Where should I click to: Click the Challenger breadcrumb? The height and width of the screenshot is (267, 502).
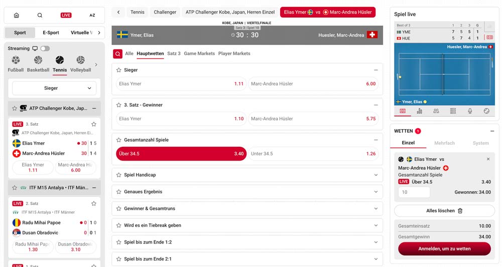pyautogui.click(x=165, y=12)
